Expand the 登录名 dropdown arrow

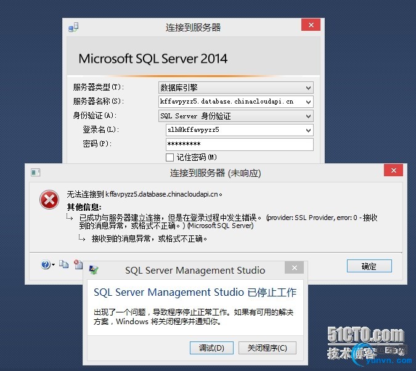tap(308, 130)
